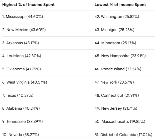Select the Rhode Island (23.57%) entry
The image size is (155, 139).
pos(118,69)
